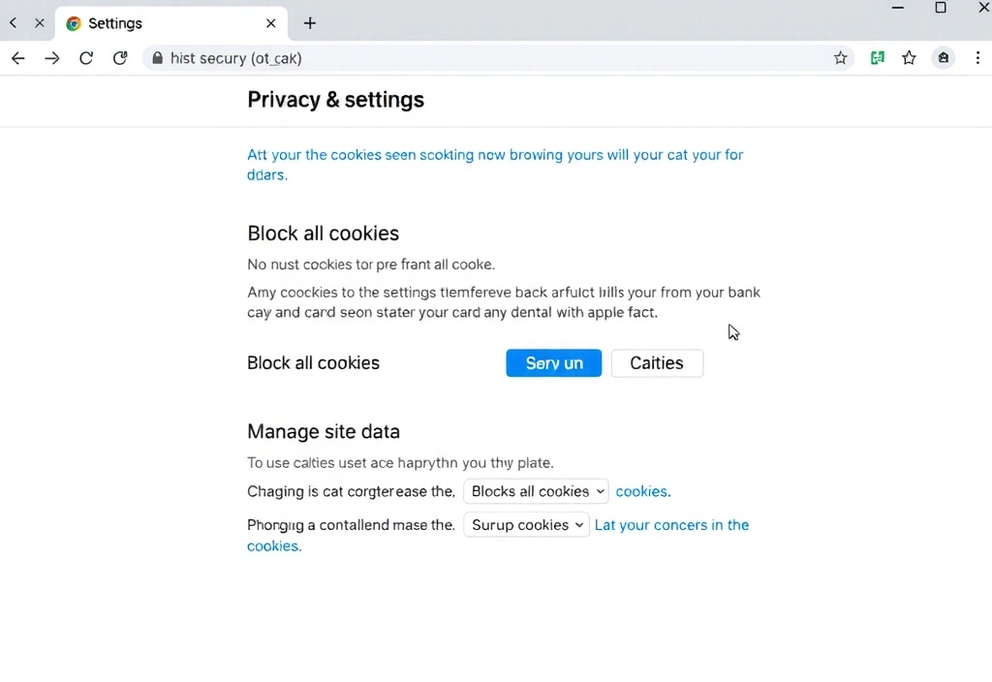Click the 'Lat your concers in the cookies' link
992x682 pixels.
coord(672,524)
